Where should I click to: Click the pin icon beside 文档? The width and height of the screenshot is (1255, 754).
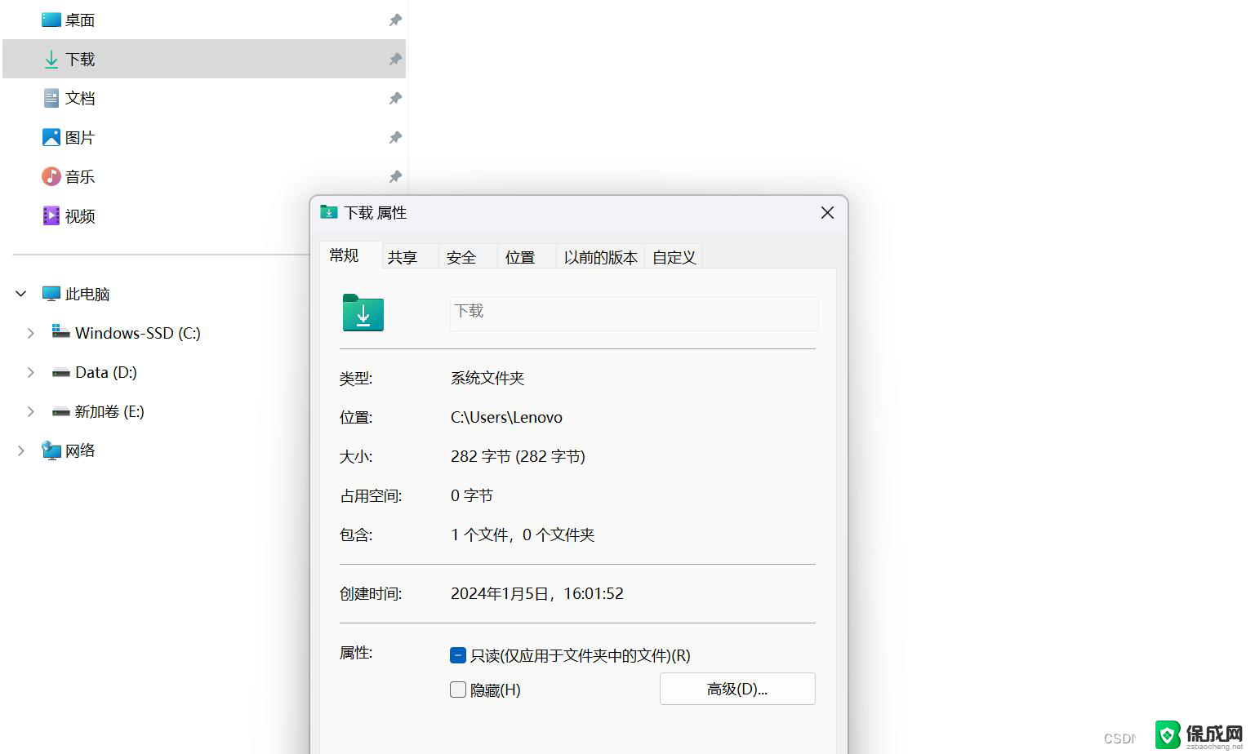pos(395,98)
